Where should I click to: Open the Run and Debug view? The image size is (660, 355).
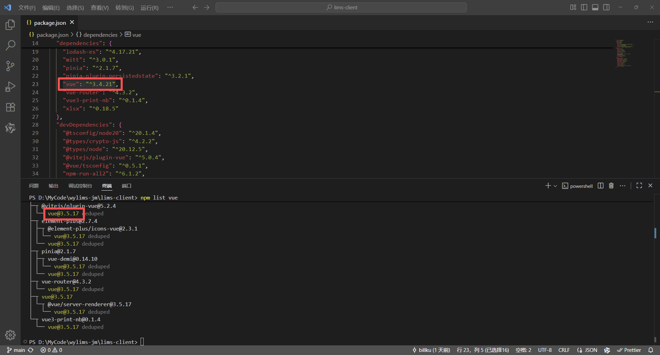[x=10, y=86]
